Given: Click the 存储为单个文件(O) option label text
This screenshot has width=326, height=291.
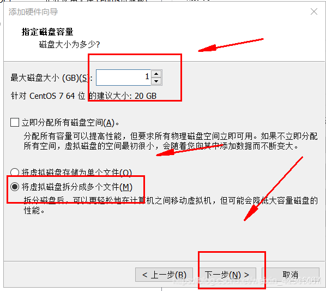Looking at the screenshot, I should (x=77, y=173).
